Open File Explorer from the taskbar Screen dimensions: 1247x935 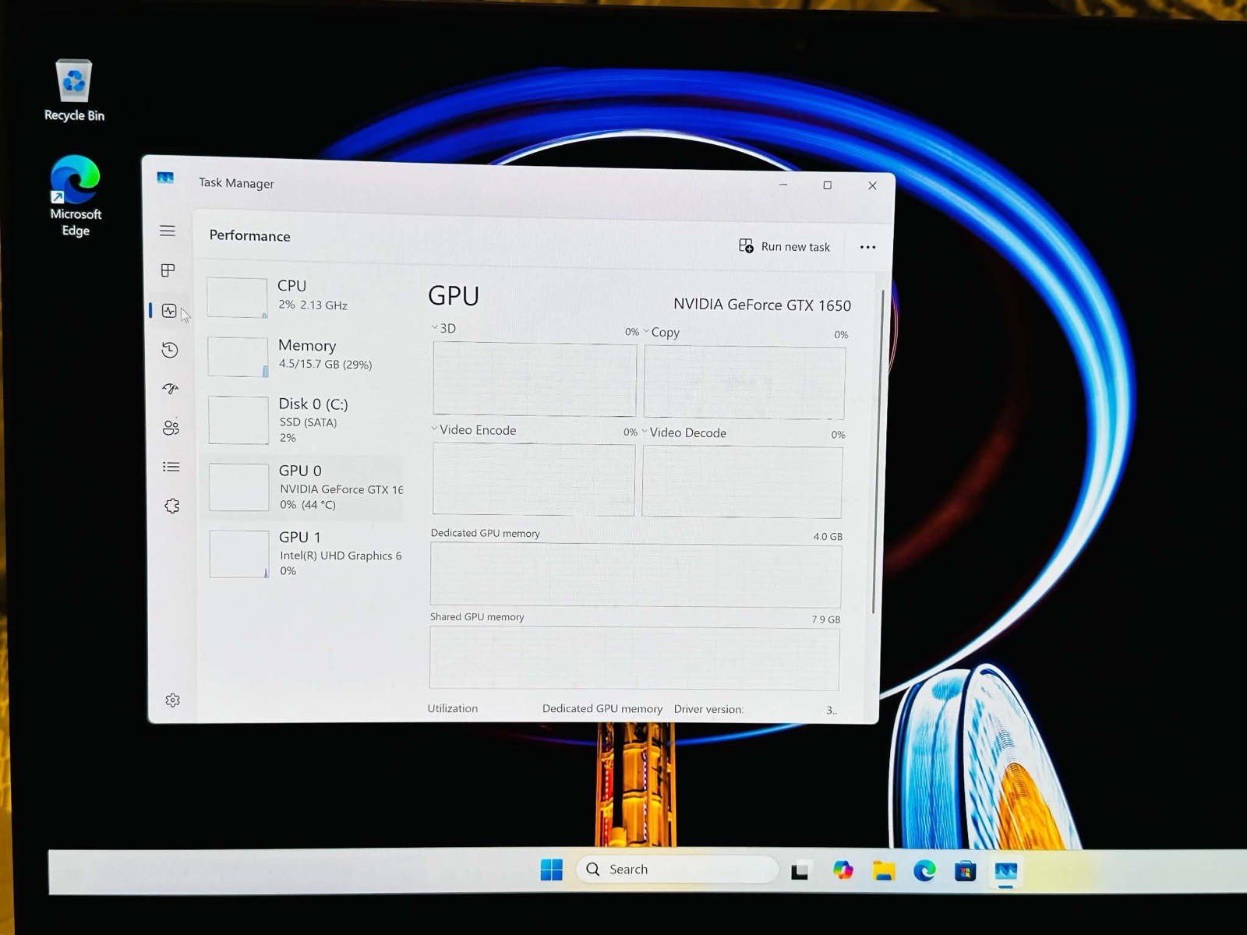884,871
